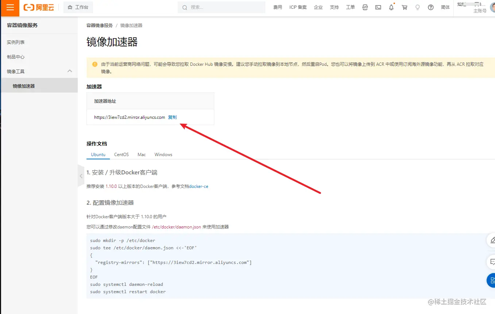Click the Aliyun logo
The height and width of the screenshot is (314, 495).
pos(39,7)
